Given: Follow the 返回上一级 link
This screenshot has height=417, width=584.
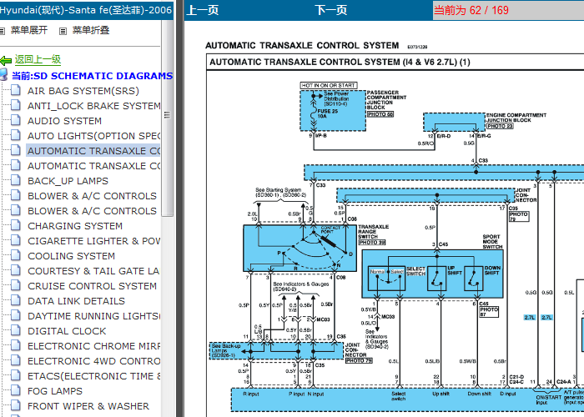Looking at the screenshot, I should pyautogui.click(x=38, y=59).
